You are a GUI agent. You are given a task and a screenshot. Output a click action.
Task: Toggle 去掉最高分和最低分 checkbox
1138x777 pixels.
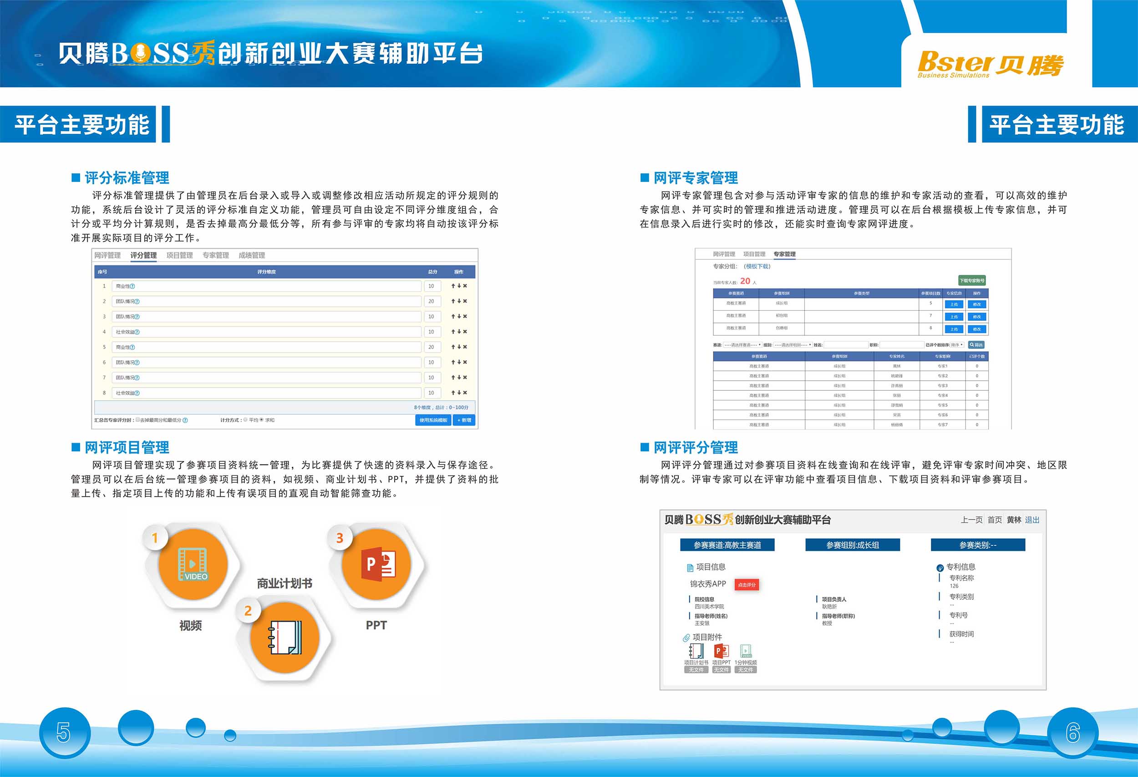click(137, 420)
